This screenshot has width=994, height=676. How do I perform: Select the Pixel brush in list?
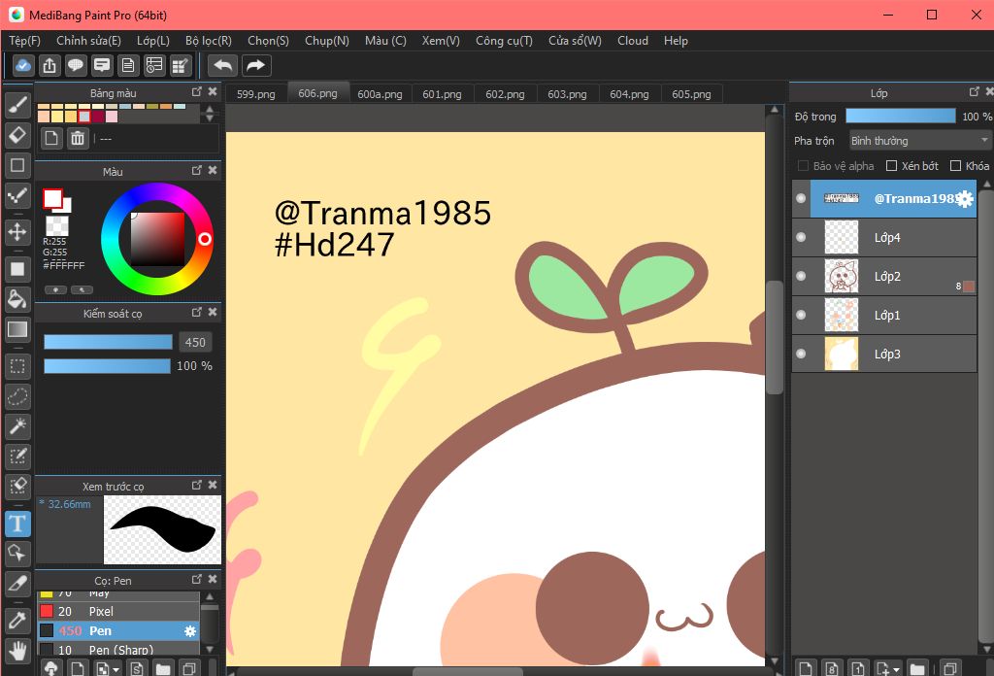(x=118, y=611)
